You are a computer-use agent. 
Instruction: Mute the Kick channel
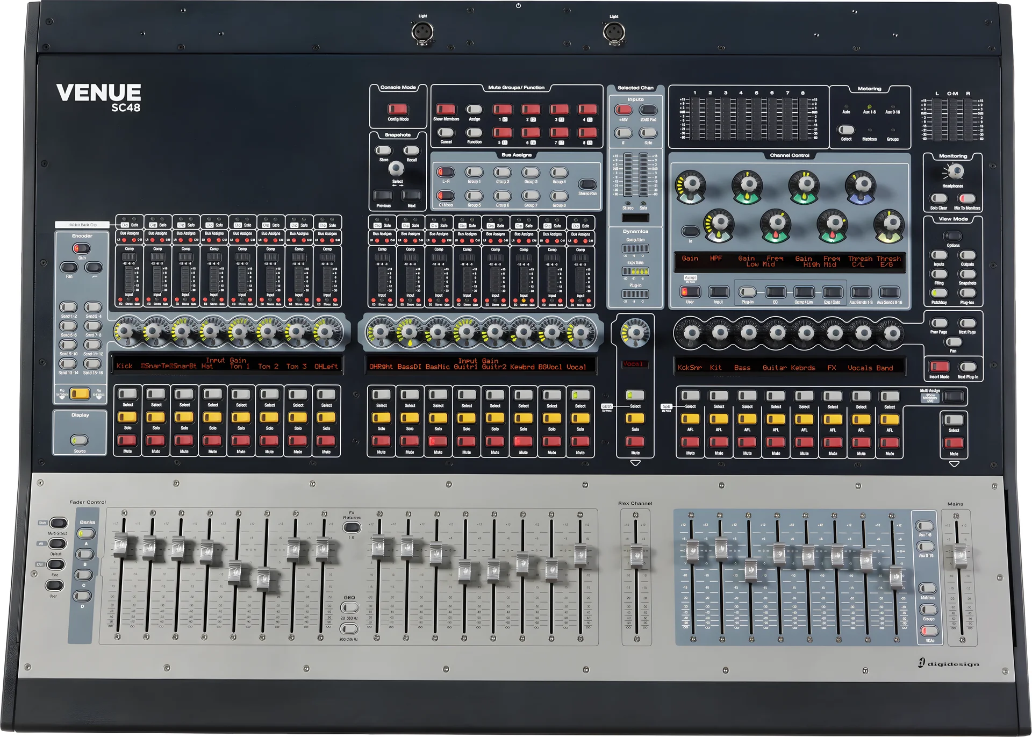(127, 441)
